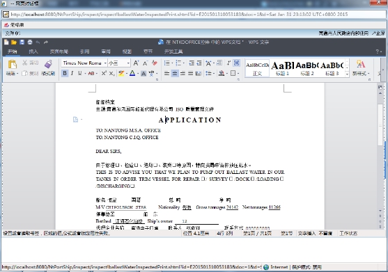Click the phonetic guide icon beside font color
This screenshot has height=272, width=388.
(151, 73)
